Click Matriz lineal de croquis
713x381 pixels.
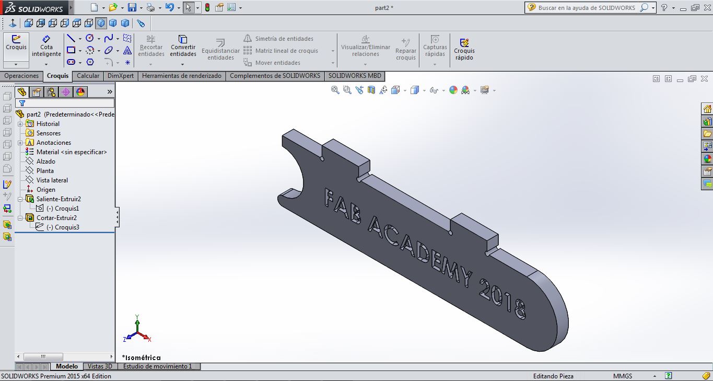pyautogui.click(x=281, y=51)
